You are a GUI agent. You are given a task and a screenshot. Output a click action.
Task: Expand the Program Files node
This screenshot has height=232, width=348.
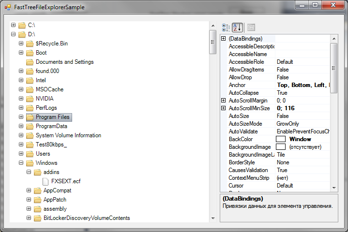click(x=21, y=117)
